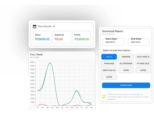The image size is (154, 115).
Task: Toggle the money in & out option
Action: tap(109, 70)
